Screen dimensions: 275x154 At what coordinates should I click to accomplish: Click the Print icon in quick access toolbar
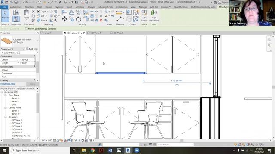pos(40,2)
